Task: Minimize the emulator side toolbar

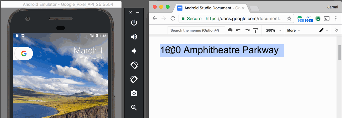Action: (138, 13)
